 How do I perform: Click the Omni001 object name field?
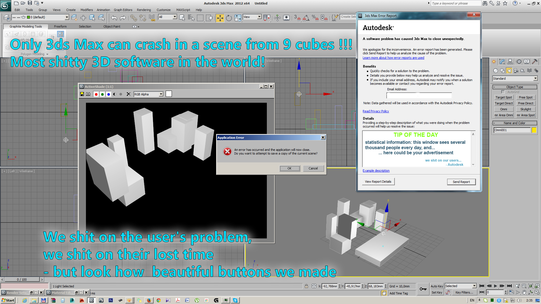coord(512,130)
